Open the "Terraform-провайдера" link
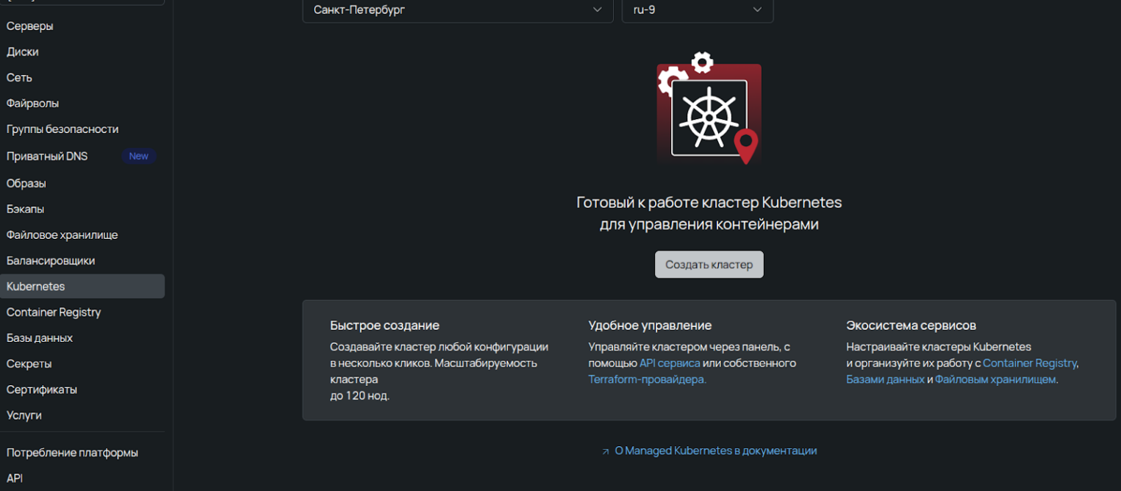 [x=645, y=379]
